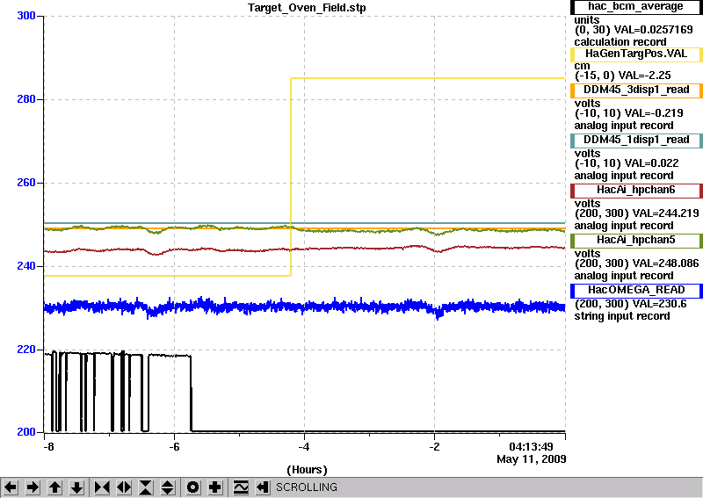Click the VAL=230.6 readout
This screenshot has width=703, height=498.
click(x=655, y=304)
